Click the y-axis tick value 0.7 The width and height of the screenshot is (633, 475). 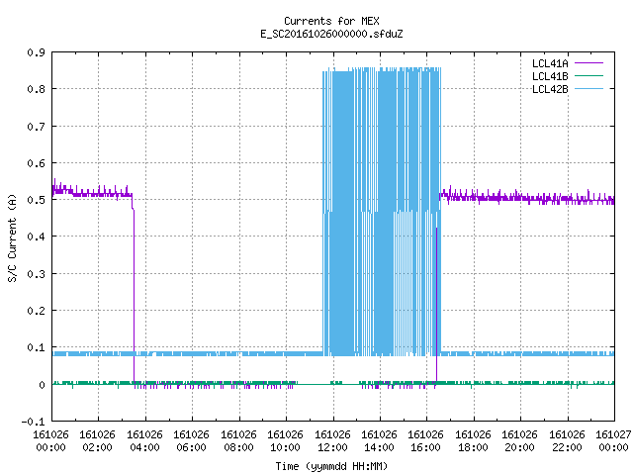(36, 127)
